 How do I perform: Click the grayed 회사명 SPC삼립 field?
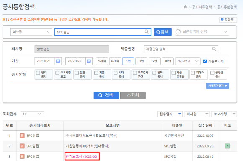pos(72,49)
